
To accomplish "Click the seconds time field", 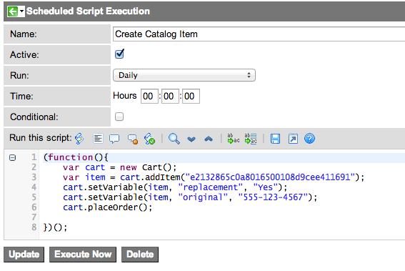I will 191,97.
